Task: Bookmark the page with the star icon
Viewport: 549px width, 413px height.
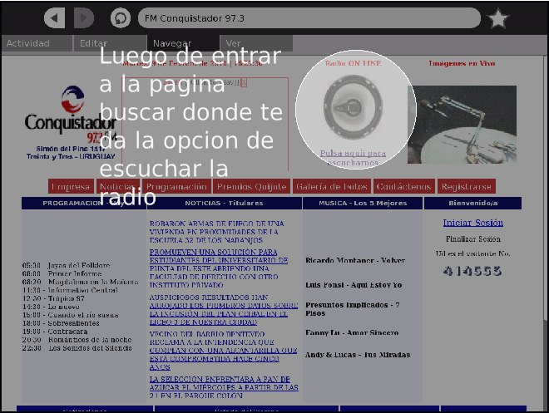Action: (x=497, y=18)
